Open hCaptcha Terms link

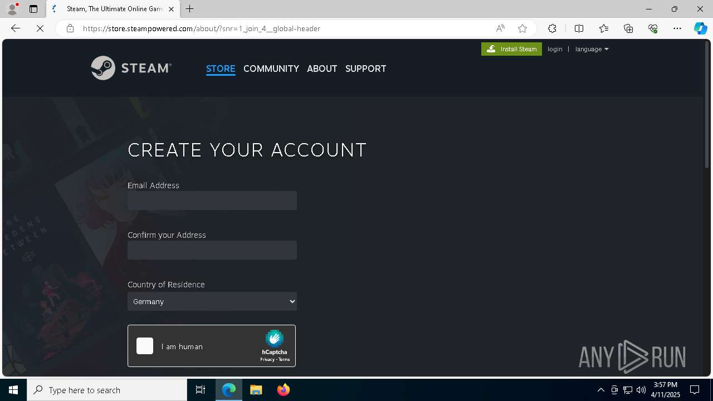284,359
